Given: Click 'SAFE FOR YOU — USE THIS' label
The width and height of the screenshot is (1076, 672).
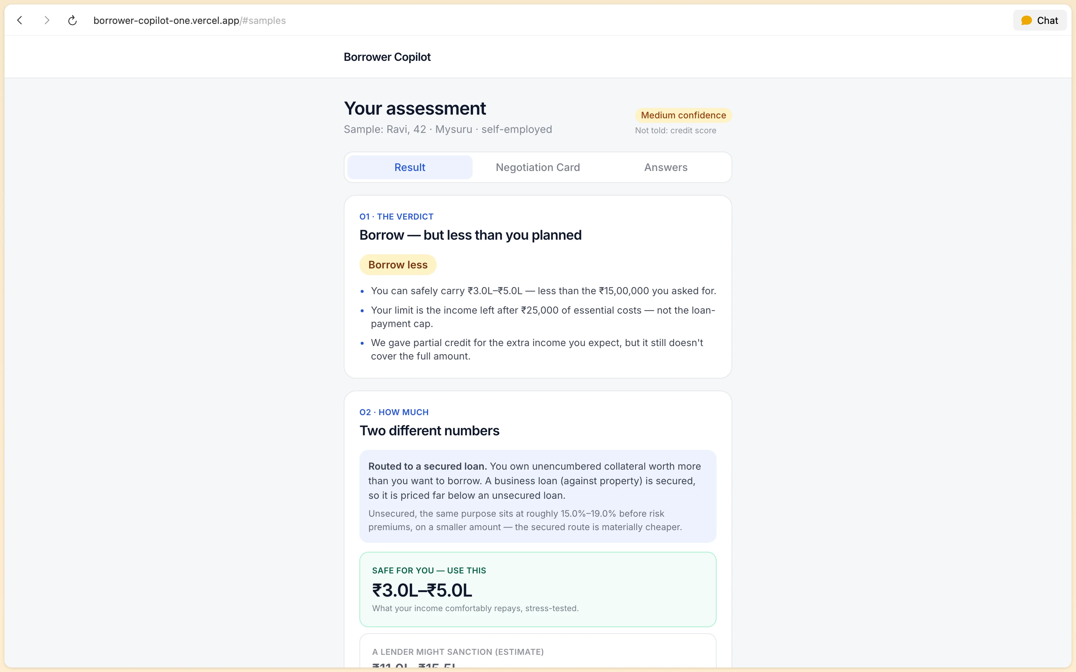Looking at the screenshot, I should pyautogui.click(x=429, y=571).
